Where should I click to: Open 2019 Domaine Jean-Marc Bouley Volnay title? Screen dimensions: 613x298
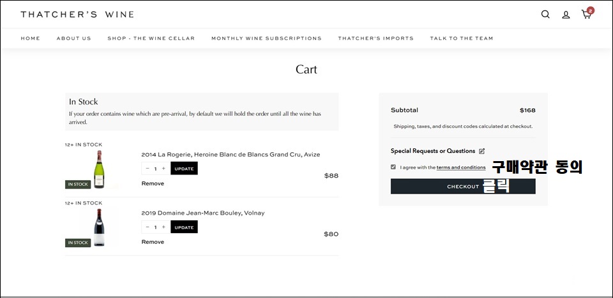point(203,213)
